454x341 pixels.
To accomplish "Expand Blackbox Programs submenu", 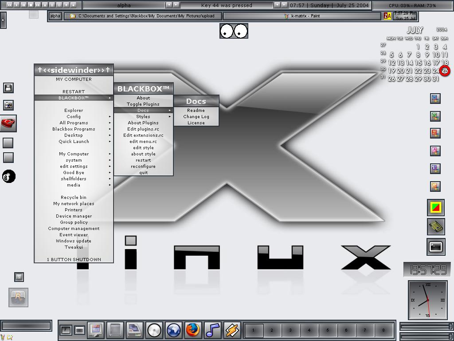I will [x=74, y=129].
